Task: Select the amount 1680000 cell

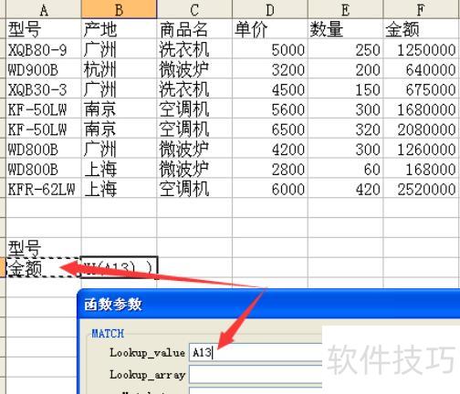Action: [x=422, y=109]
